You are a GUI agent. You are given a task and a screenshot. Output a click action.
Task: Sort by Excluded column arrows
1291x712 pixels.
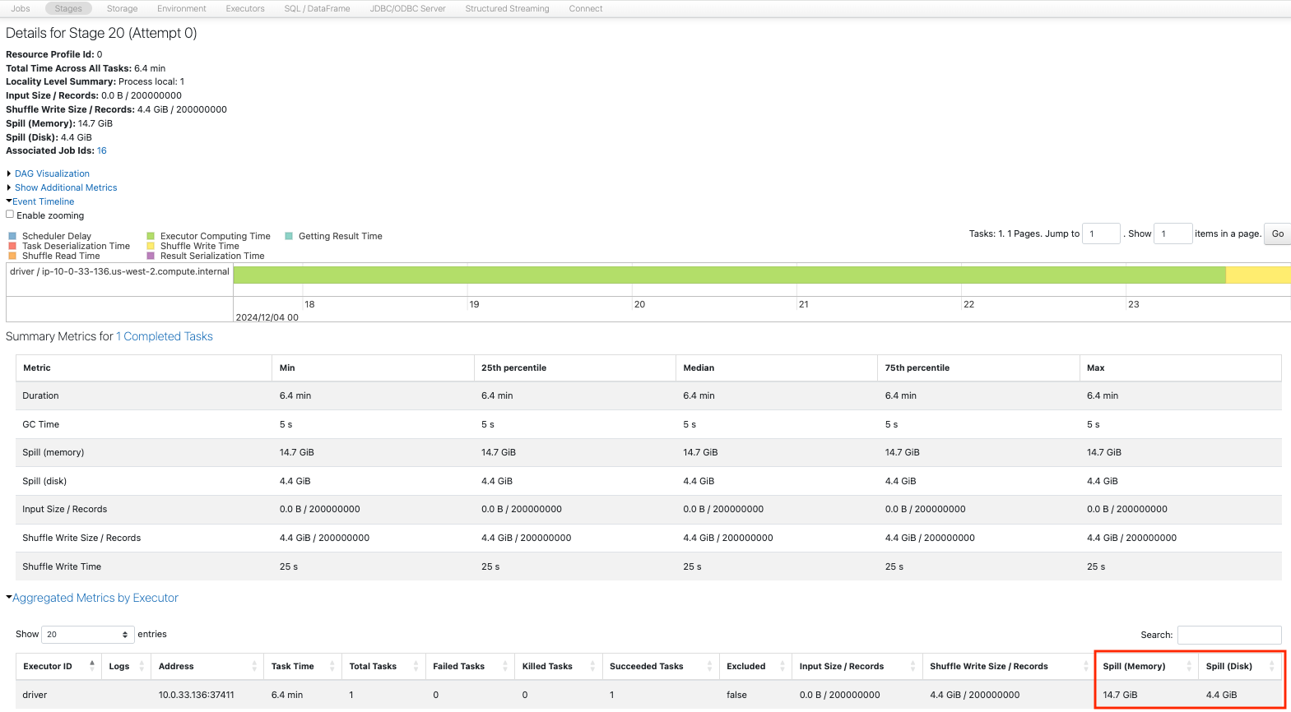pyautogui.click(x=782, y=666)
